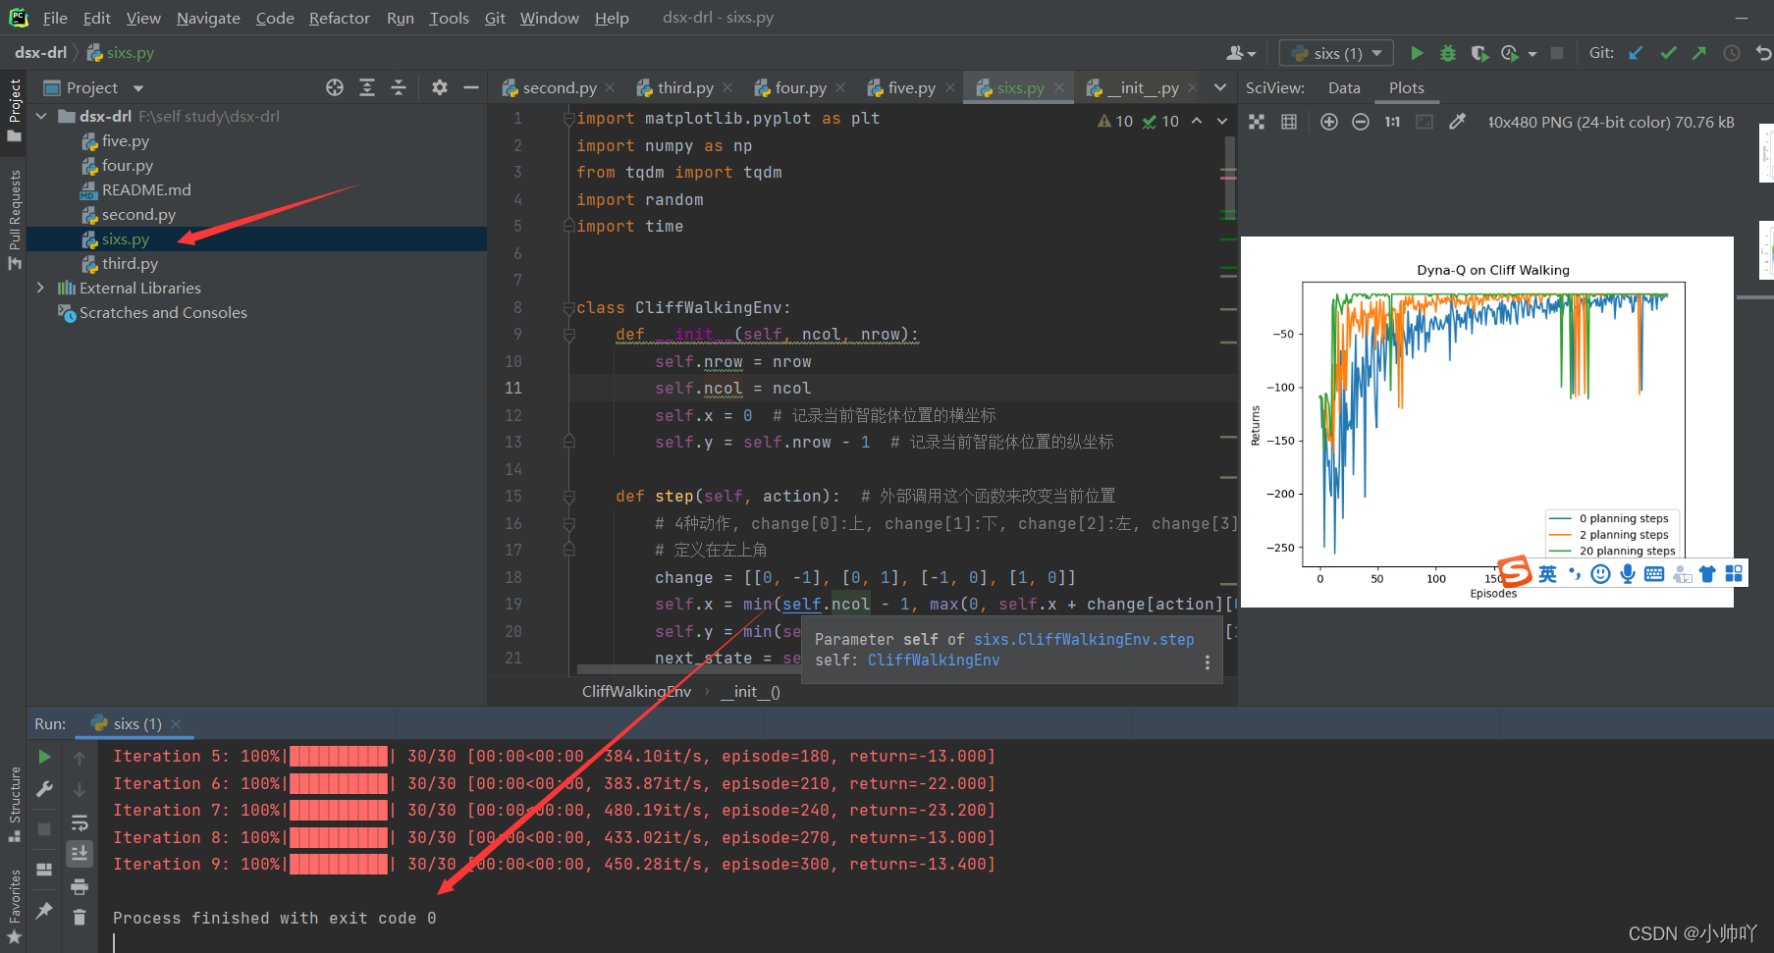Click the Dyna-Q on Cliff Walking plot image
1774x953 pixels.
pos(1486,422)
